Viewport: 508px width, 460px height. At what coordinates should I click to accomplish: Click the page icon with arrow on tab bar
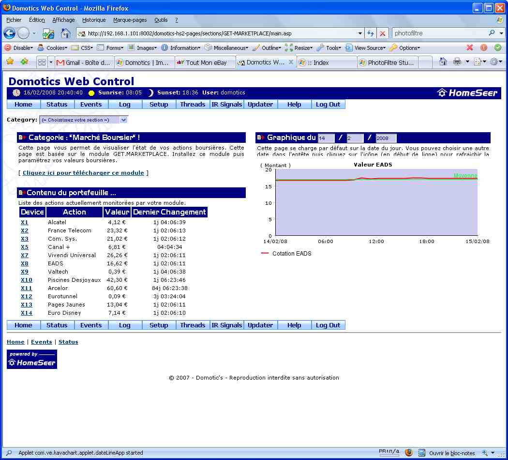(478, 61)
